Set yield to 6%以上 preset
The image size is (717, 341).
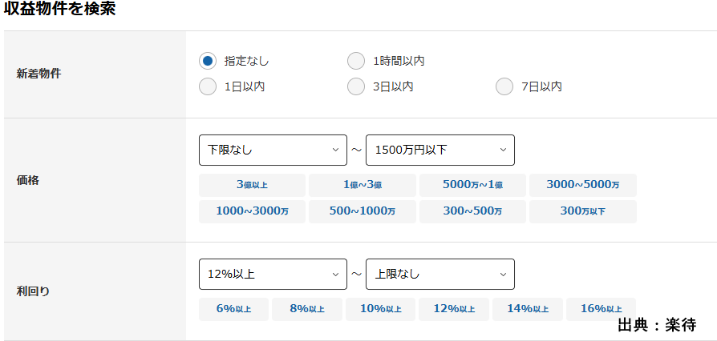[x=233, y=309]
